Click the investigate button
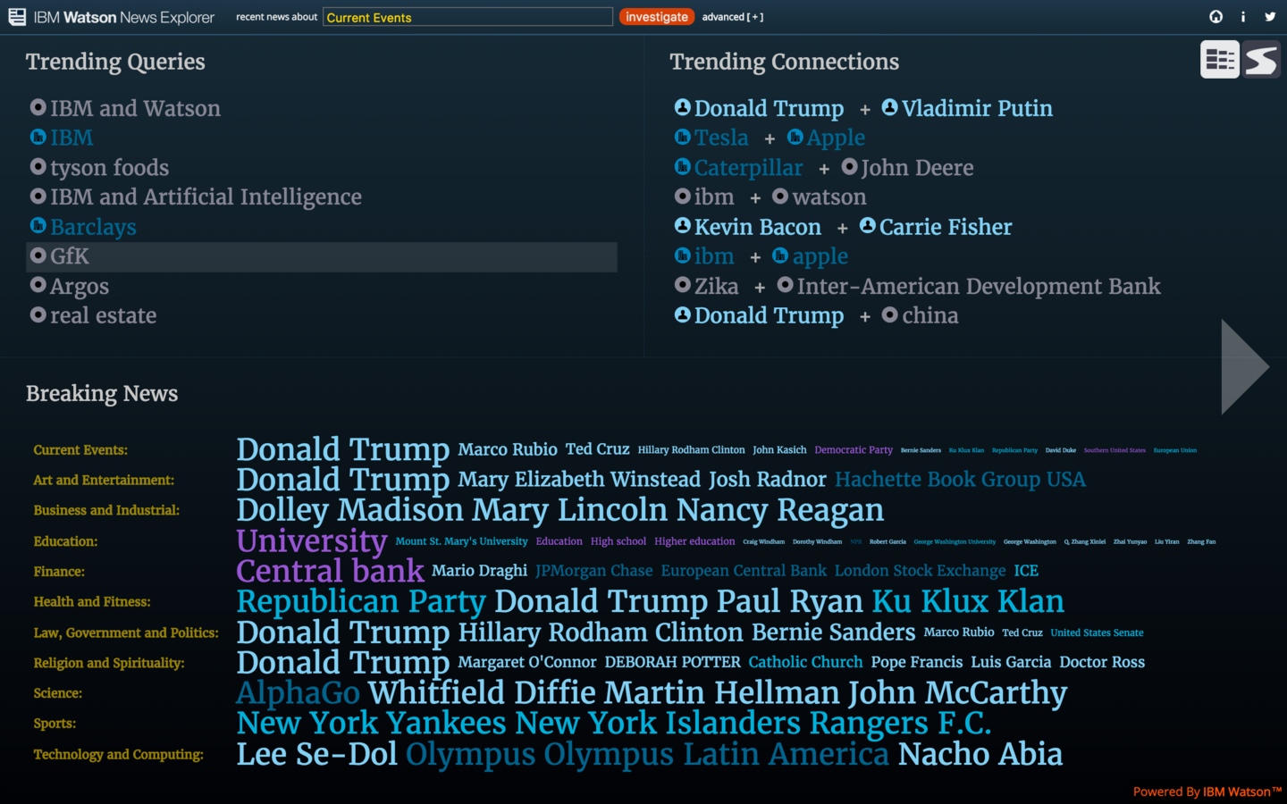This screenshot has width=1287, height=804. pos(657,17)
